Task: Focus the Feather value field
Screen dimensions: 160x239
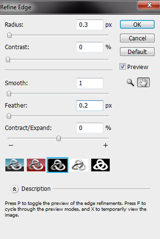Action: pyautogui.click(x=90, y=105)
